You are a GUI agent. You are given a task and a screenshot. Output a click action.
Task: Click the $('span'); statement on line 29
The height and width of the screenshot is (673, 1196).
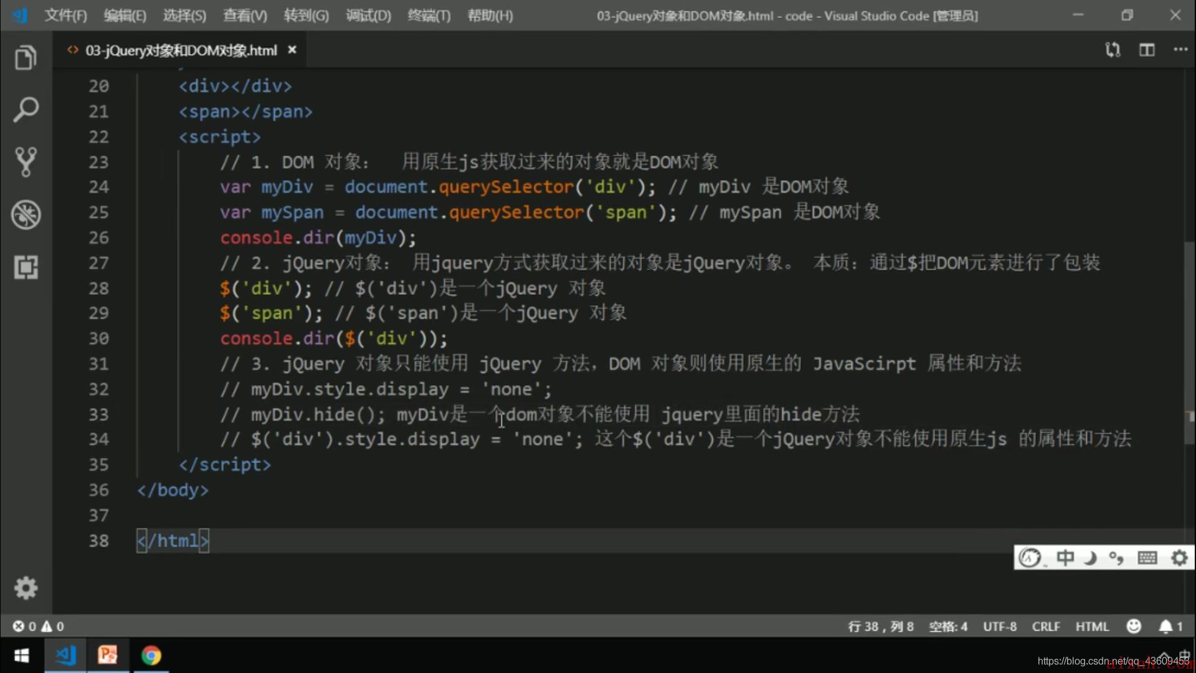tap(272, 313)
